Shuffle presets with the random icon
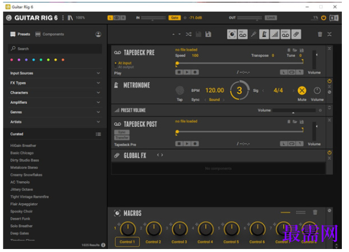The height and width of the screenshot is (252, 349). point(188,34)
